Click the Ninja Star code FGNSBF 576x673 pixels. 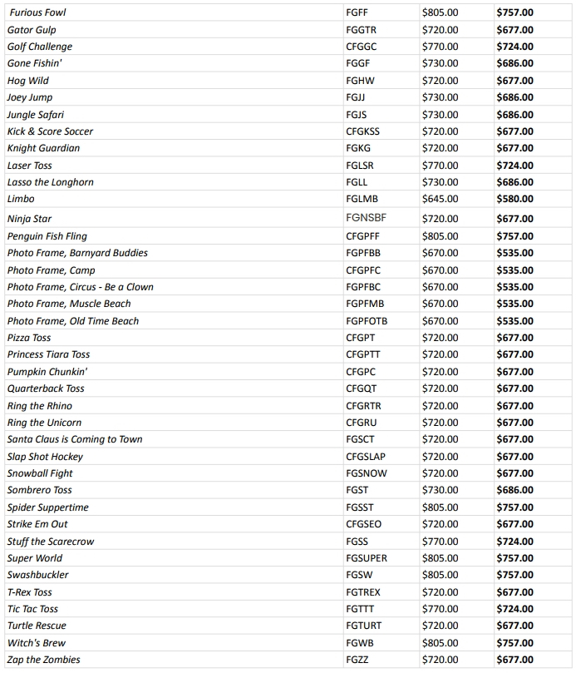tap(366, 218)
